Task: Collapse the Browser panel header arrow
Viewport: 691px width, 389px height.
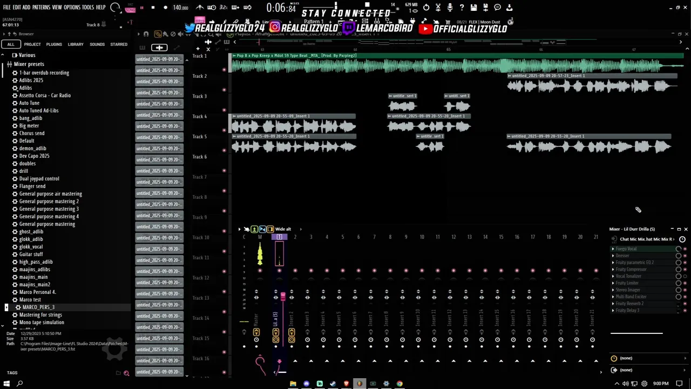Action: click(3, 34)
